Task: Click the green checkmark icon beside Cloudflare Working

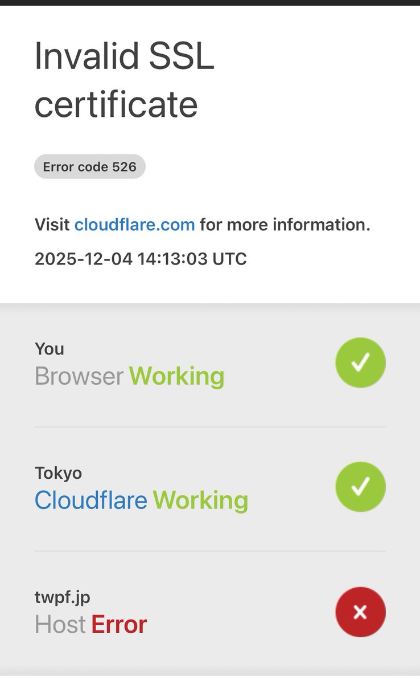Action: coord(360,487)
